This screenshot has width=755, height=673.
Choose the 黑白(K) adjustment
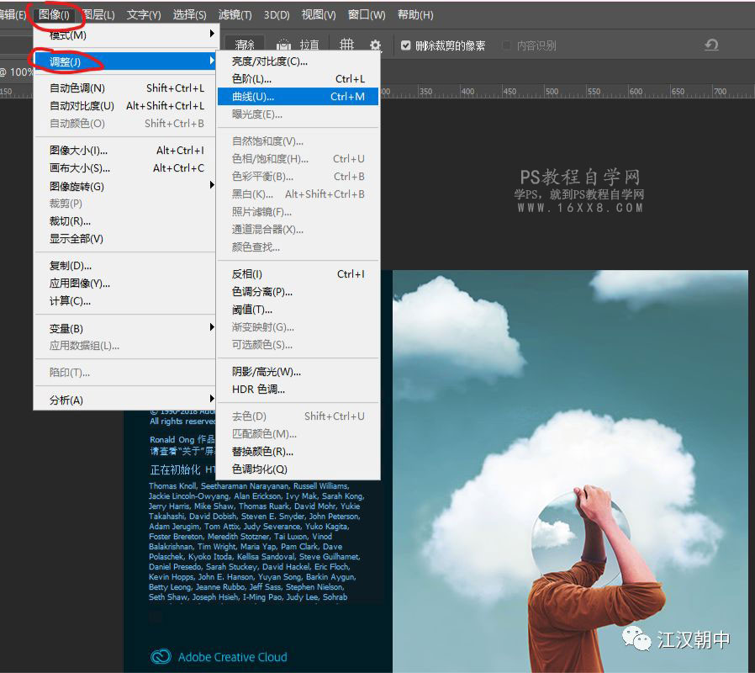pos(261,193)
